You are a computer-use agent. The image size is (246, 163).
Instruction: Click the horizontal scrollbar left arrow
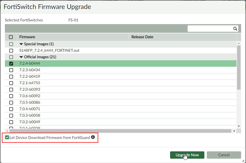(x=7, y=131)
